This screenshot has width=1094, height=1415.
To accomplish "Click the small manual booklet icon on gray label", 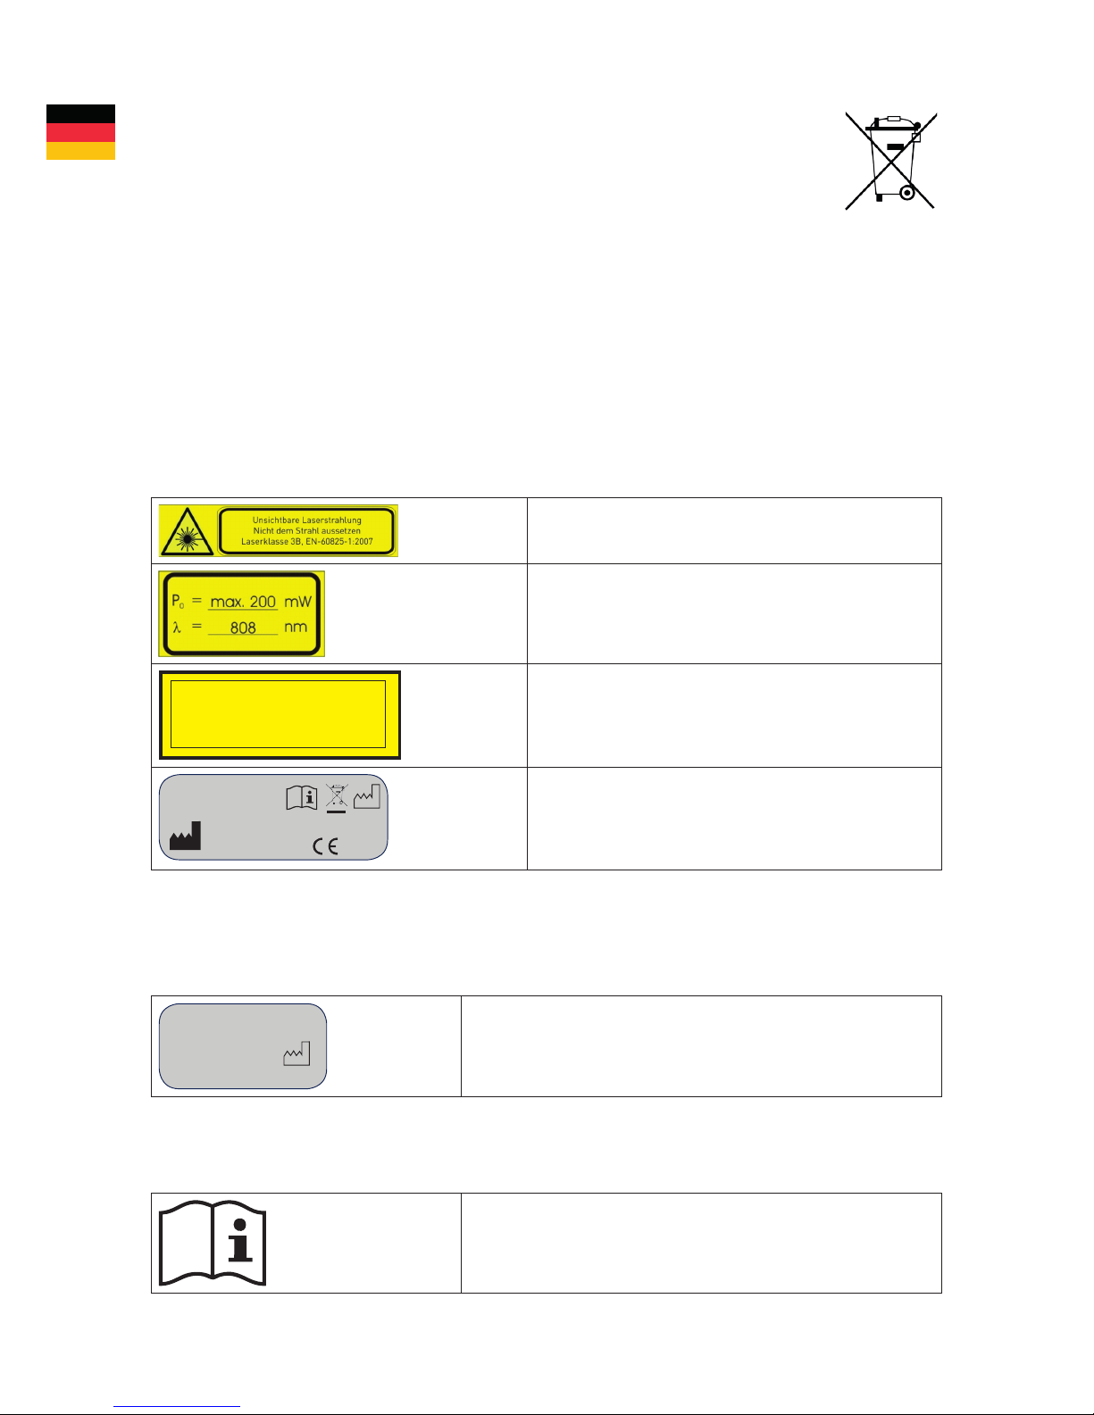I will click(302, 797).
